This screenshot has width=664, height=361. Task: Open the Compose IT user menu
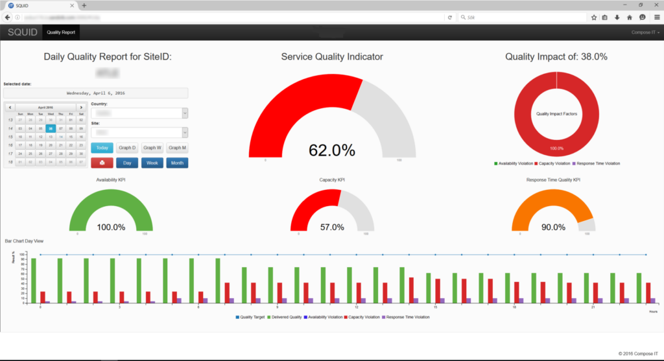coord(645,32)
